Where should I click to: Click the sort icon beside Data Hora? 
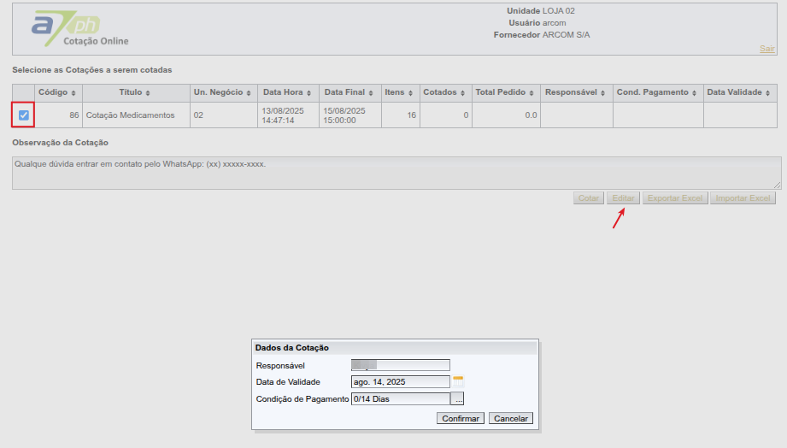[309, 92]
